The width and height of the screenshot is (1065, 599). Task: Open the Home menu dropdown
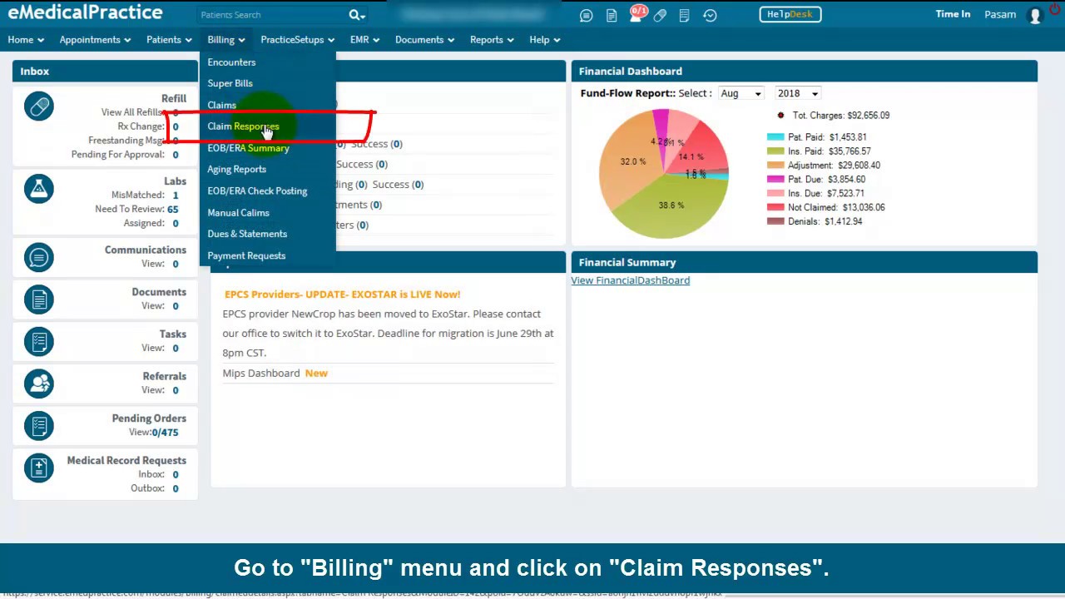coord(26,40)
